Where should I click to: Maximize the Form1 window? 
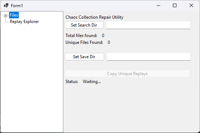tap(175, 6)
